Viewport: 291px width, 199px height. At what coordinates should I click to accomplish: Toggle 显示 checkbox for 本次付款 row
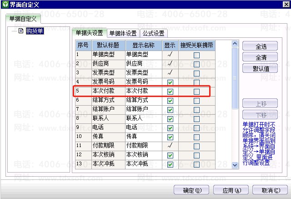coord(170,92)
